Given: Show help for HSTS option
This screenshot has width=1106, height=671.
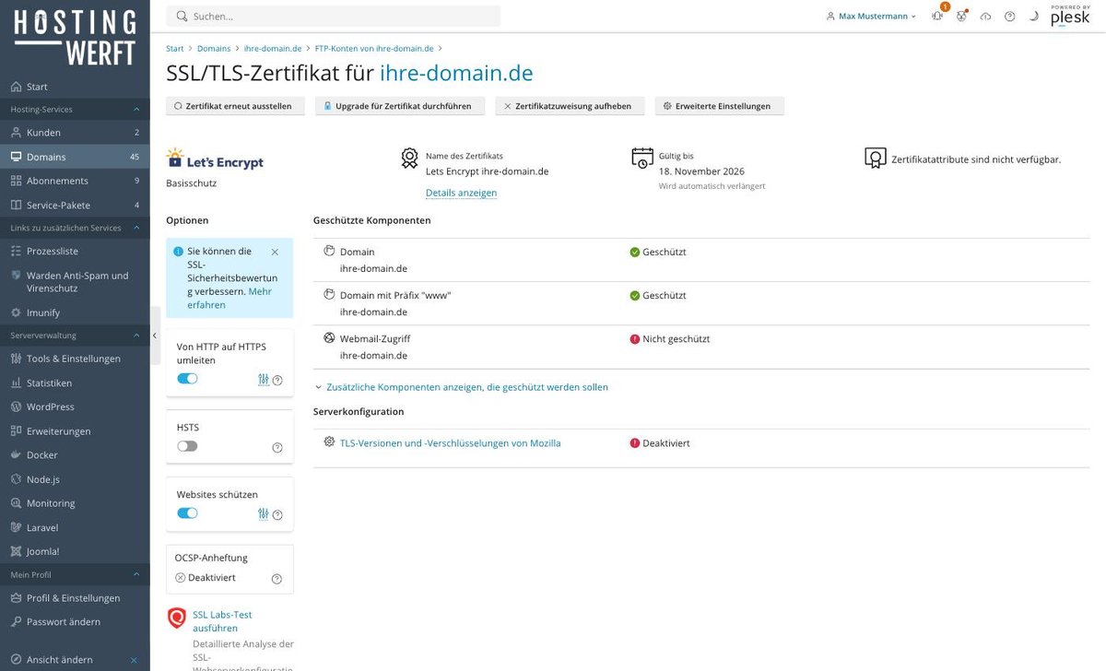Looking at the screenshot, I should coord(277,448).
